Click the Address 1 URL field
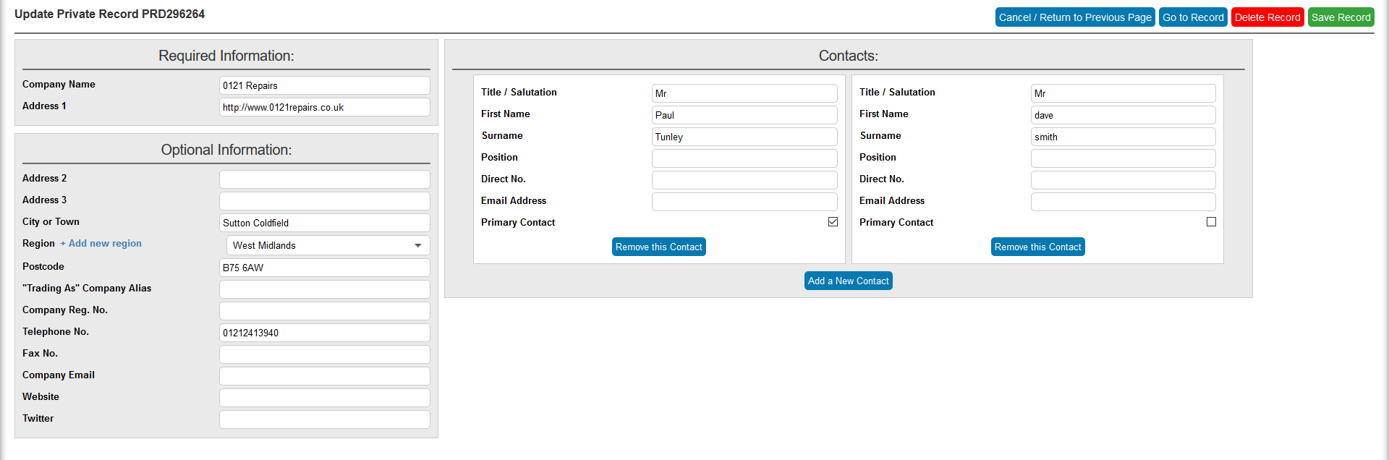Viewport: 1389px width, 460px height. (x=324, y=107)
